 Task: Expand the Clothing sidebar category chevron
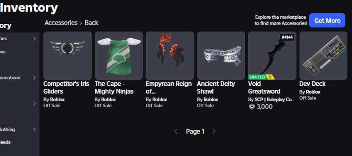tap(34, 129)
